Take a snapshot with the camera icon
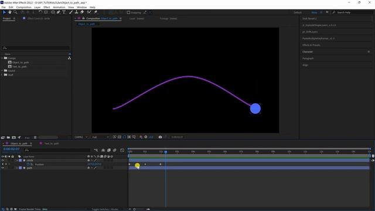 click(x=160, y=137)
